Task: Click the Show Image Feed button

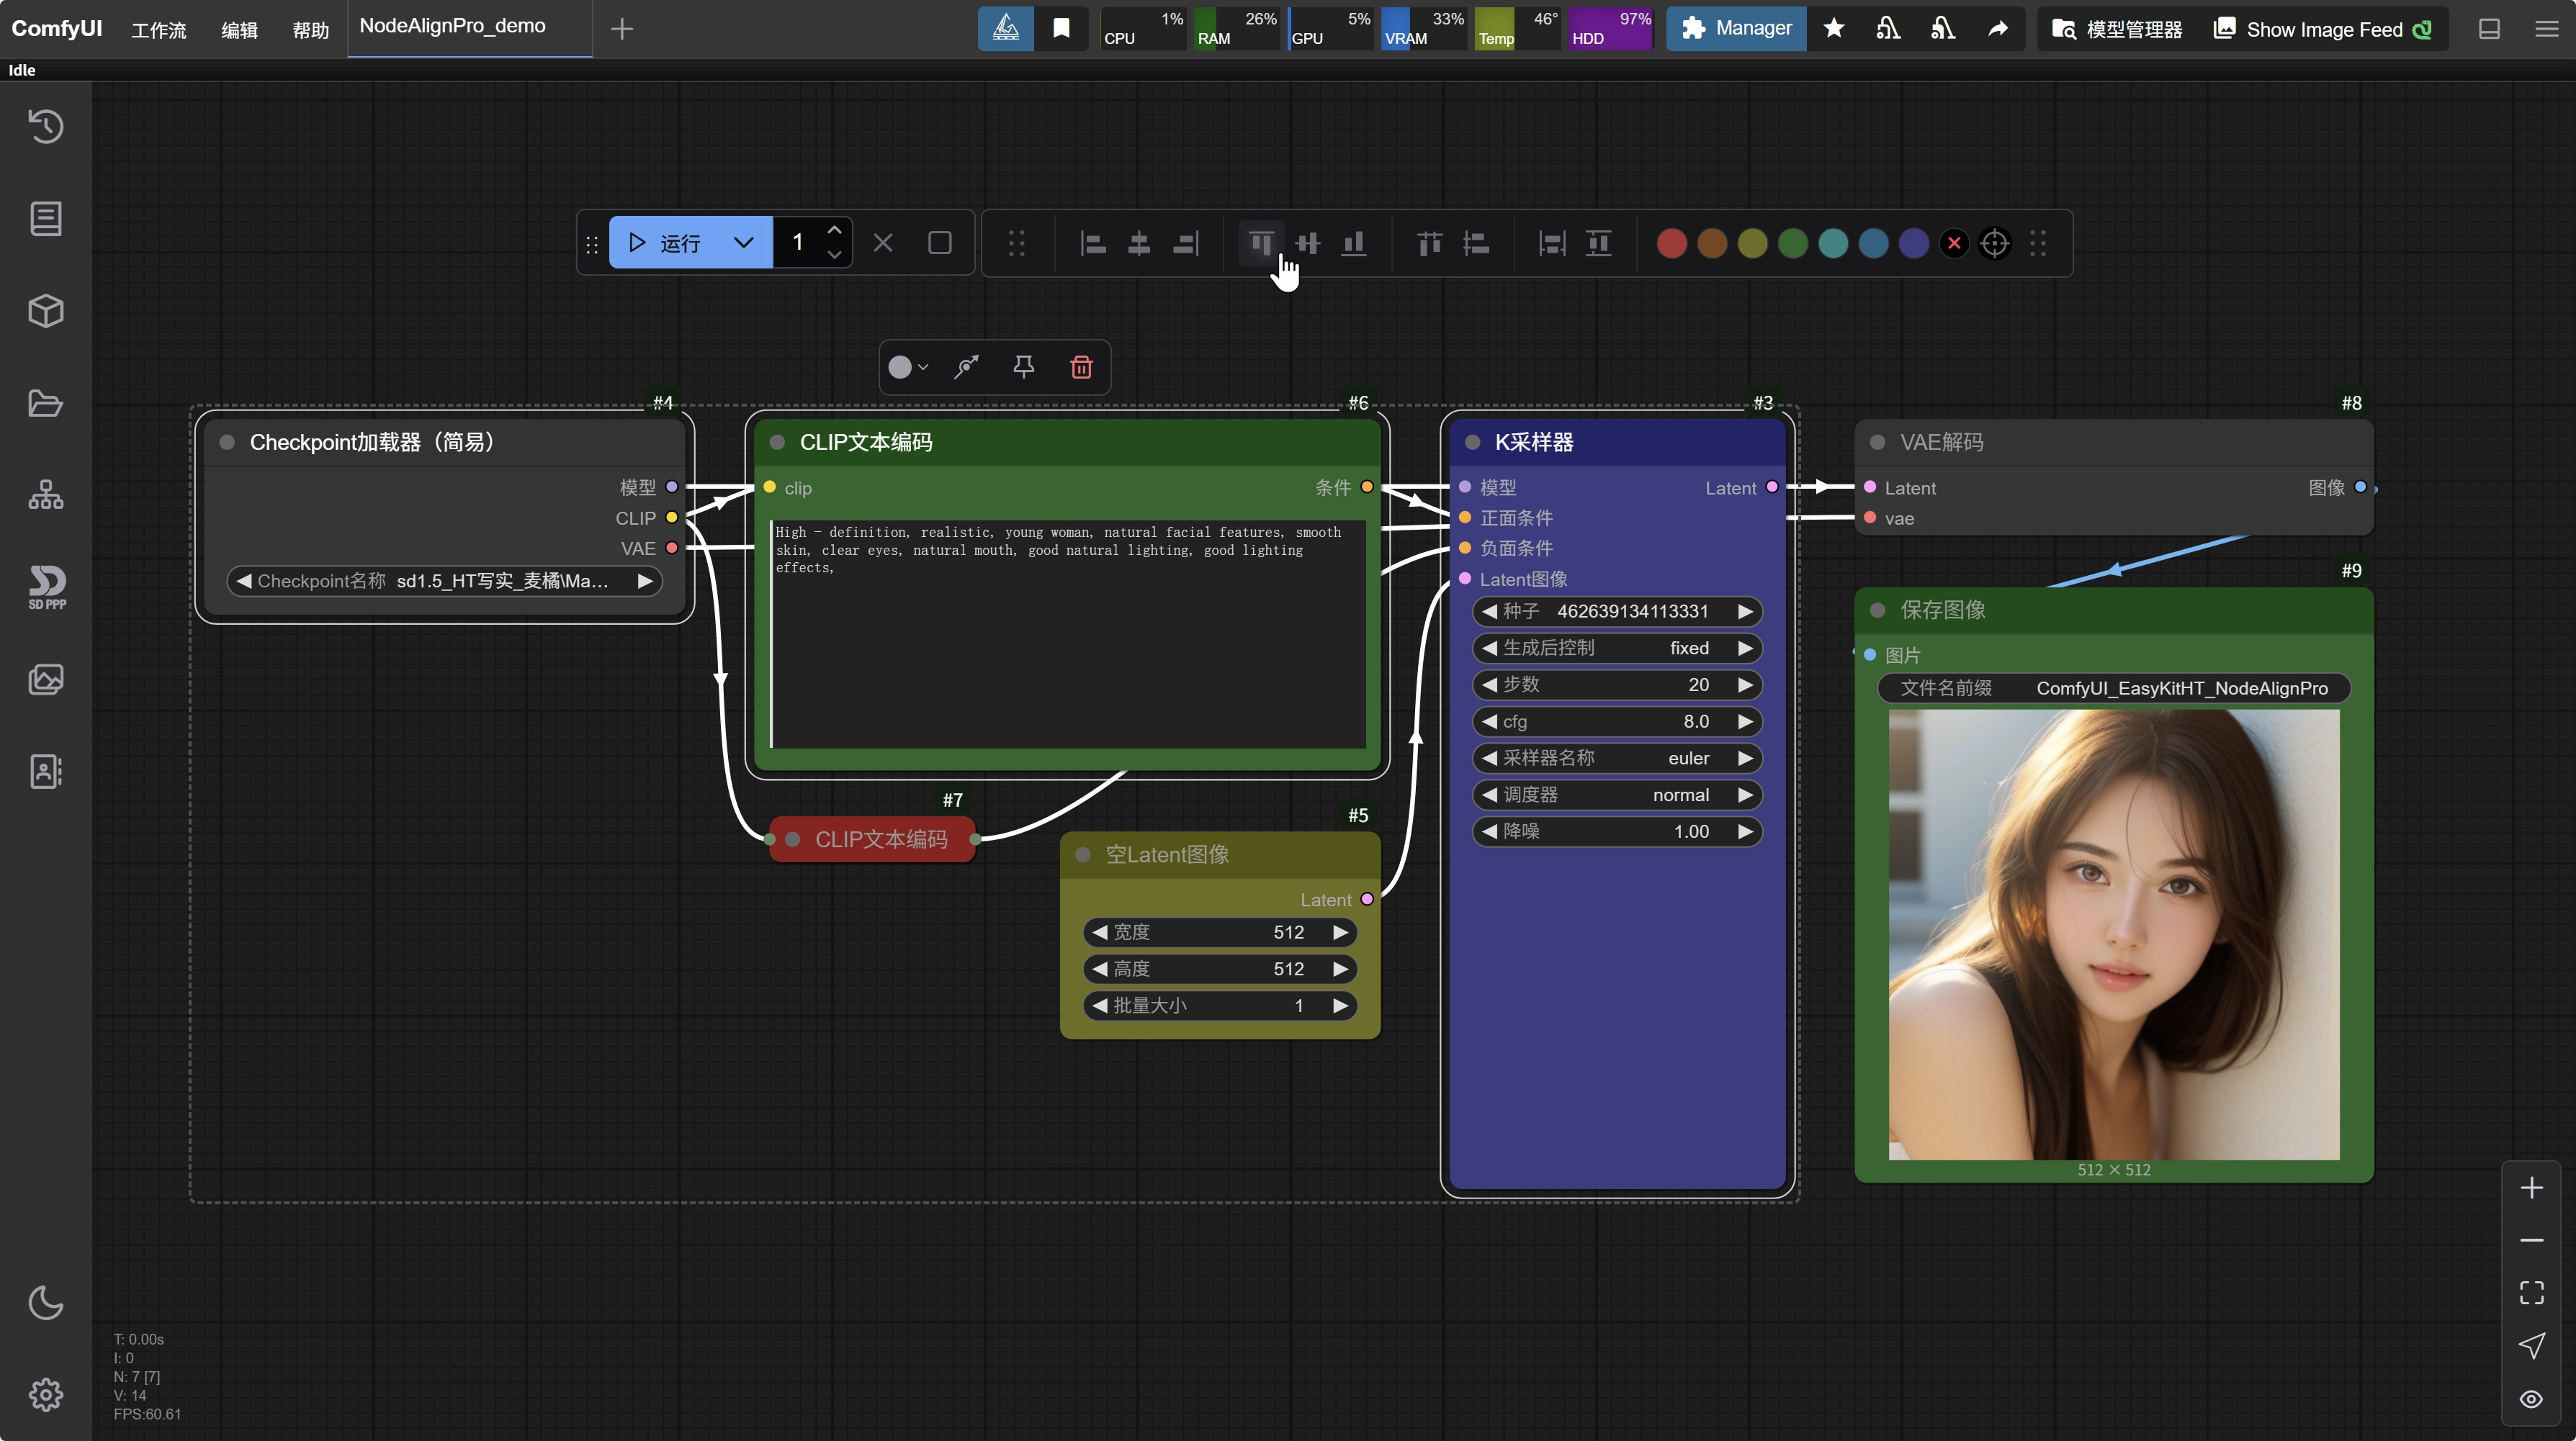Action: tap(2322, 29)
